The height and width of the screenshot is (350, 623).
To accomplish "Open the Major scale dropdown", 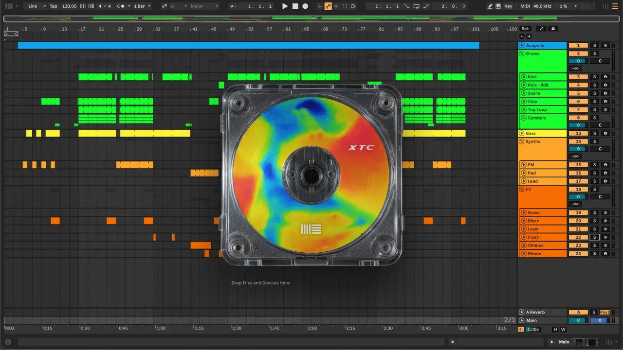I will click(x=204, y=6).
